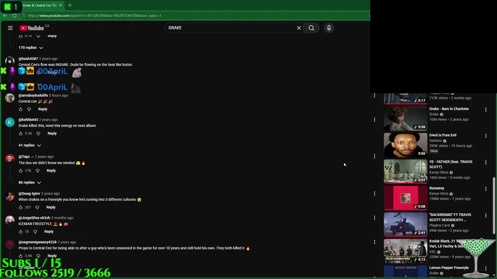
Task: Expand the 41 replies thread
Action: click(x=30, y=145)
